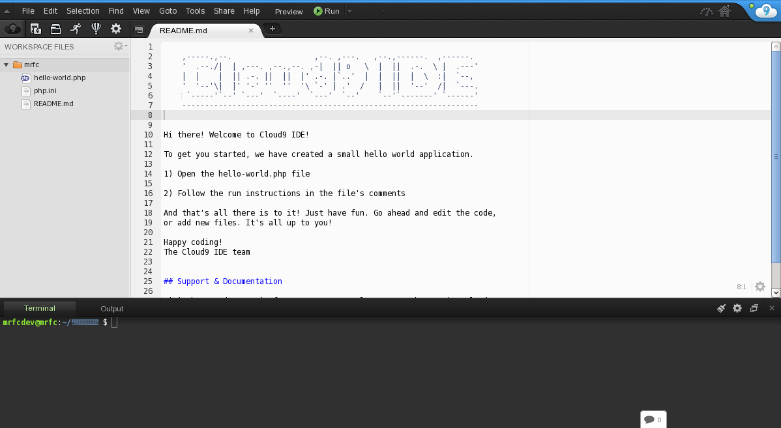Select the mrfc folder
Image resolution: width=781 pixels, height=428 pixels.
click(x=31, y=64)
